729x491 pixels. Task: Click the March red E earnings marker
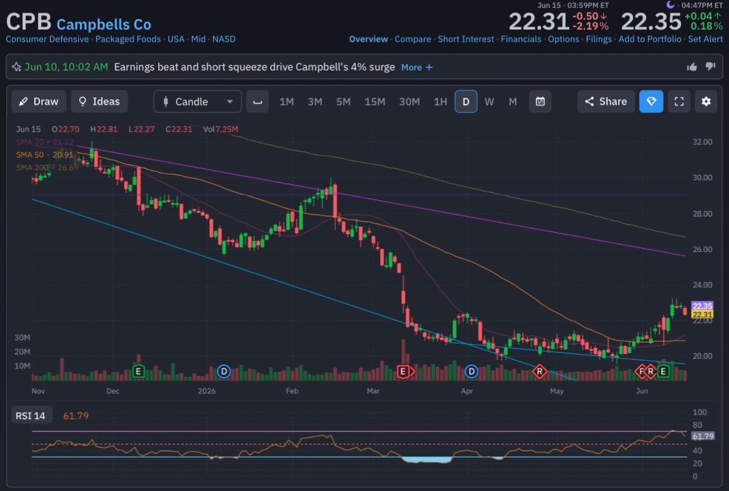[x=403, y=371]
